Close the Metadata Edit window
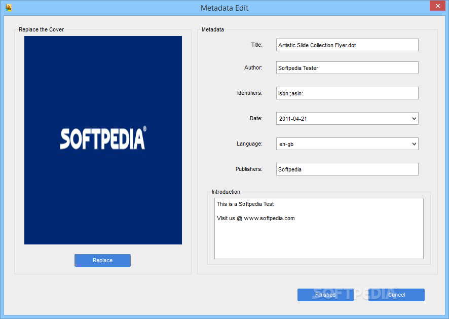Image resolution: width=449 pixels, height=319 pixels. (x=437, y=6)
